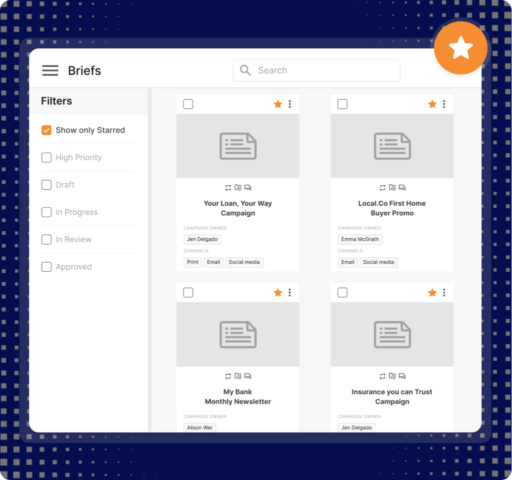Open the Insurance you can Trust thumbnail

[x=392, y=334]
